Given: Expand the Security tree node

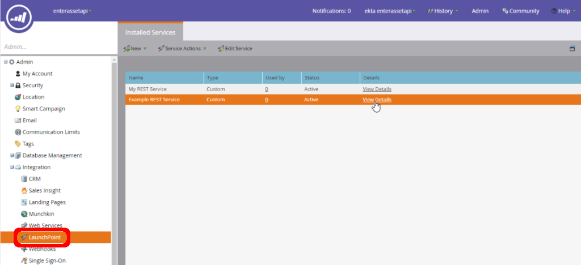Looking at the screenshot, I should click(x=12, y=85).
